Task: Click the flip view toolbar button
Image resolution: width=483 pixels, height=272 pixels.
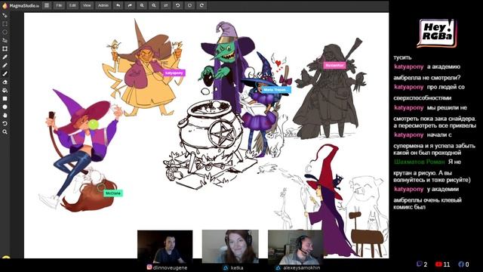Action: click(x=166, y=5)
